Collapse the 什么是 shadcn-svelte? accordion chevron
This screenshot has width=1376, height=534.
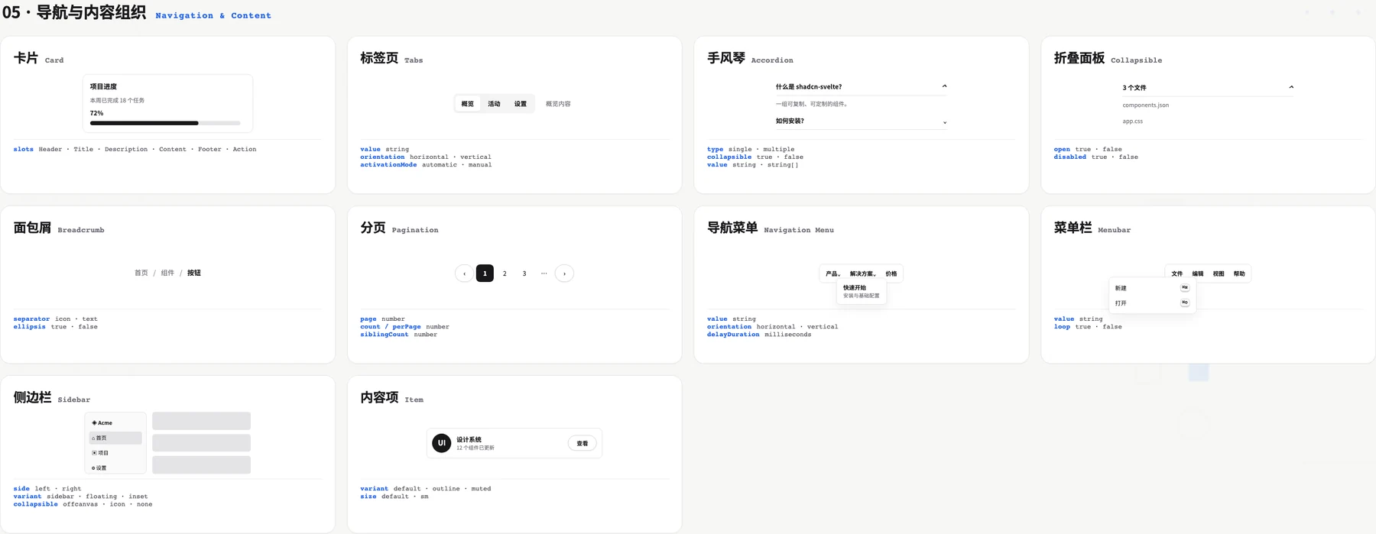click(944, 86)
